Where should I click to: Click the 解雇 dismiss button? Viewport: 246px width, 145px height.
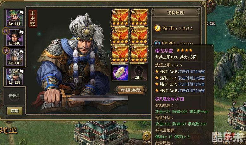point(15,111)
